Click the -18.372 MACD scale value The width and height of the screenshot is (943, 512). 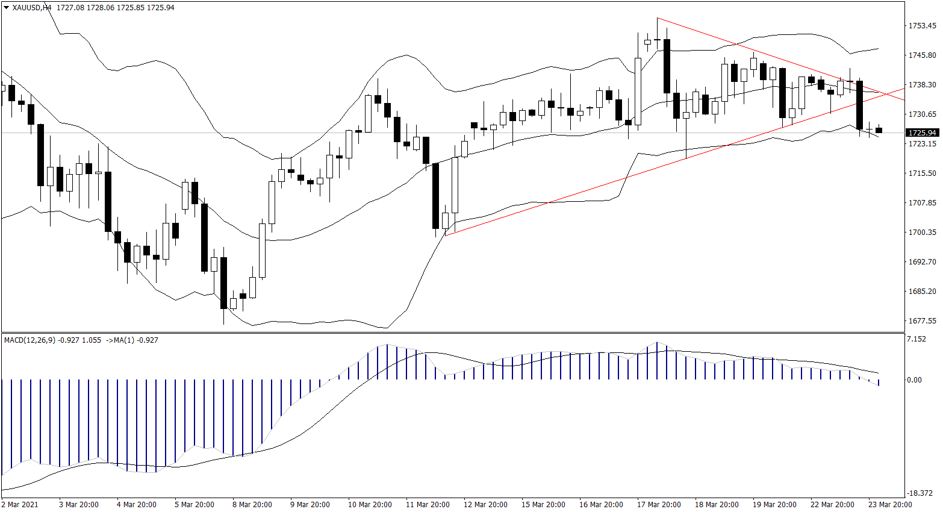coord(918,493)
